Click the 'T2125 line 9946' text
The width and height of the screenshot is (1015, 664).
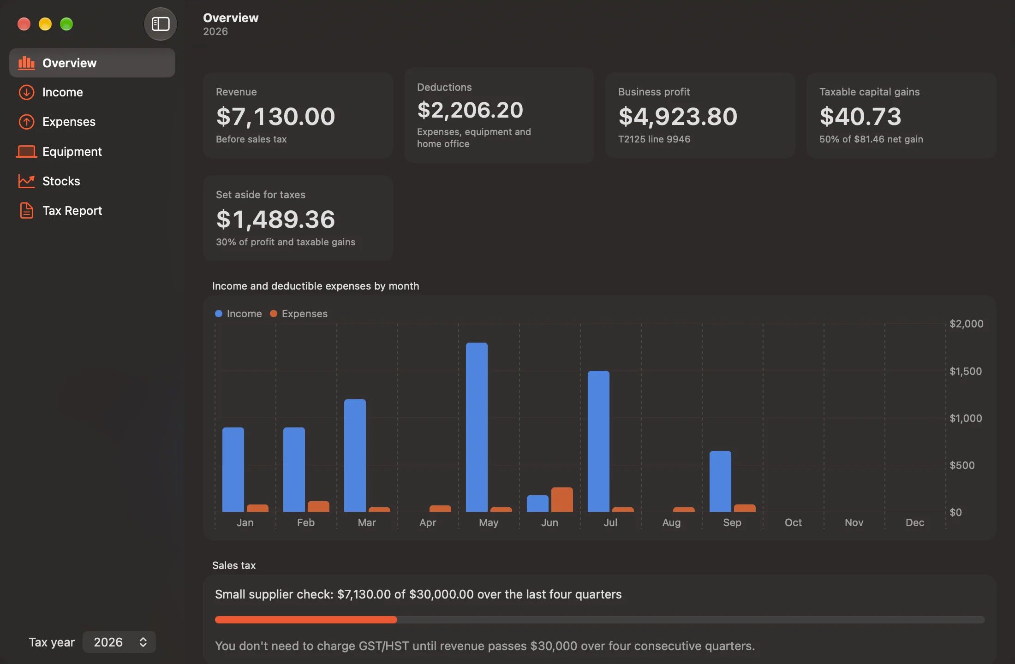[x=654, y=139]
